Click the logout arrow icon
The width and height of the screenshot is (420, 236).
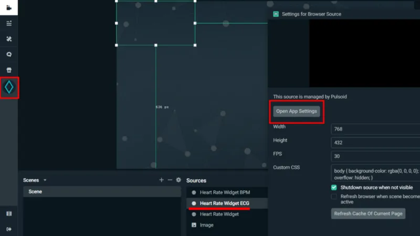coord(9,229)
